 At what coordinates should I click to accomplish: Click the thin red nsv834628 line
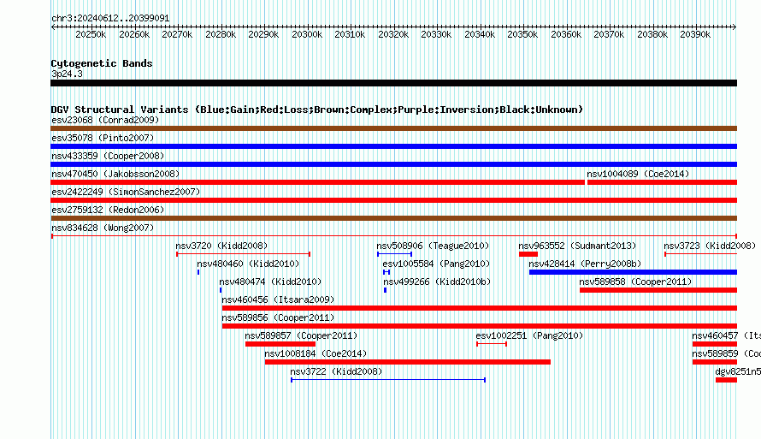tap(393, 236)
